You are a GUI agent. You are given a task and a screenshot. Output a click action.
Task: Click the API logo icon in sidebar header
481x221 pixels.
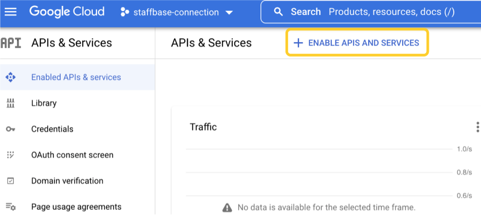(x=11, y=43)
